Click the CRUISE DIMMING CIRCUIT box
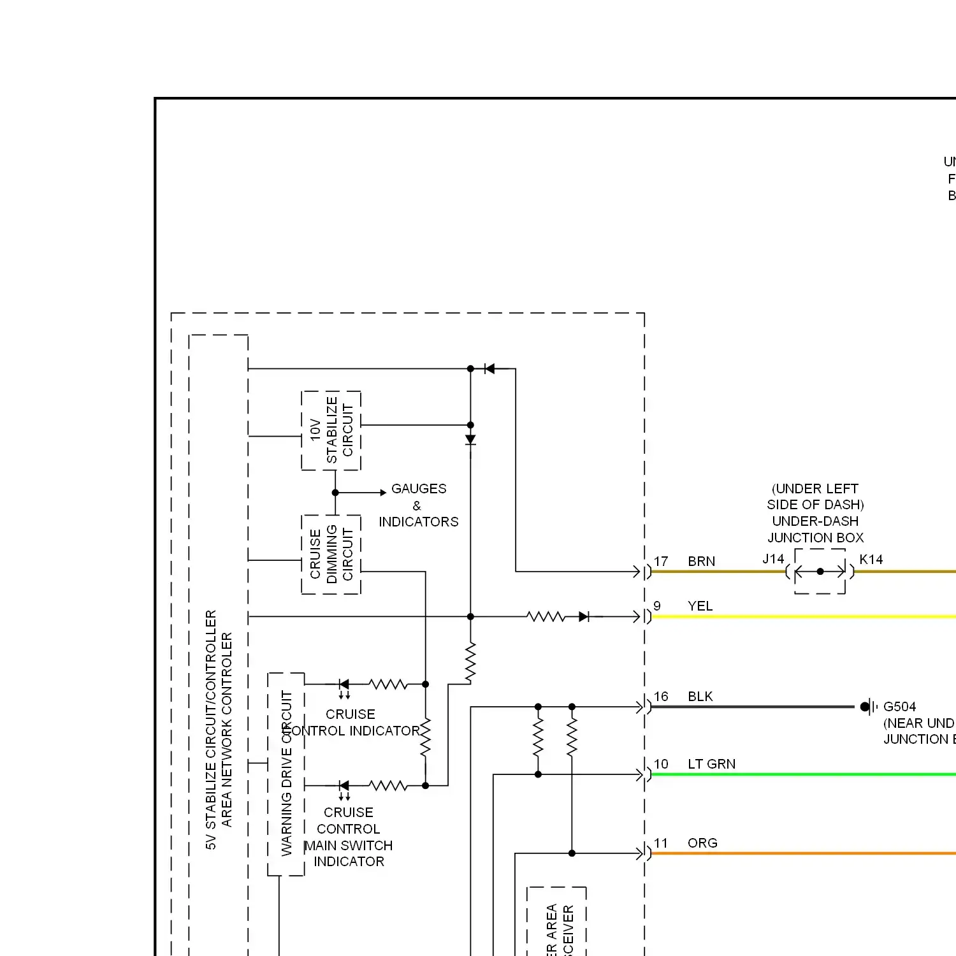The height and width of the screenshot is (956, 956). click(x=331, y=554)
